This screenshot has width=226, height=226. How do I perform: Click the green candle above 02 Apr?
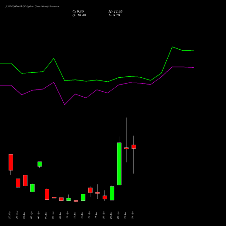point(33,188)
